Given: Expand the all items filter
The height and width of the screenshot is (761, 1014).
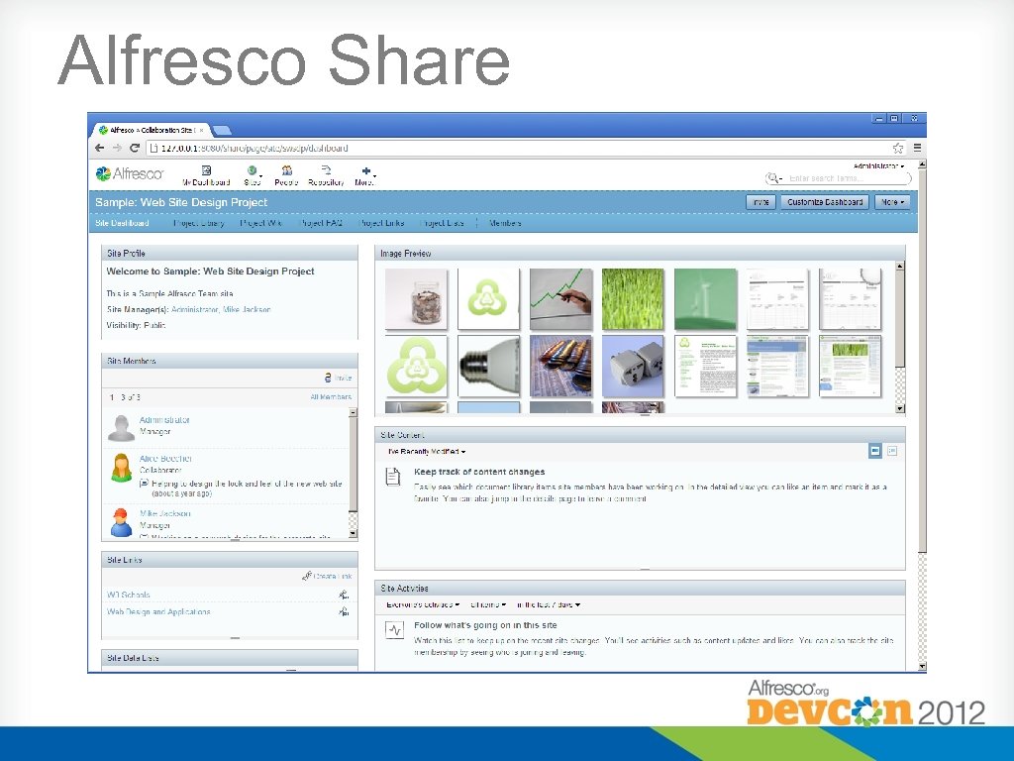Looking at the screenshot, I should click(x=488, y=605).
